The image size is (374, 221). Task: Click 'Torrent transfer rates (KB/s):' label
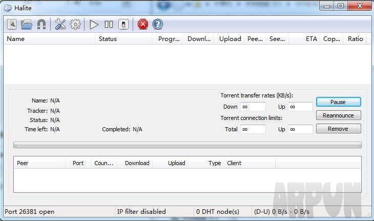(x=257, y=95)
